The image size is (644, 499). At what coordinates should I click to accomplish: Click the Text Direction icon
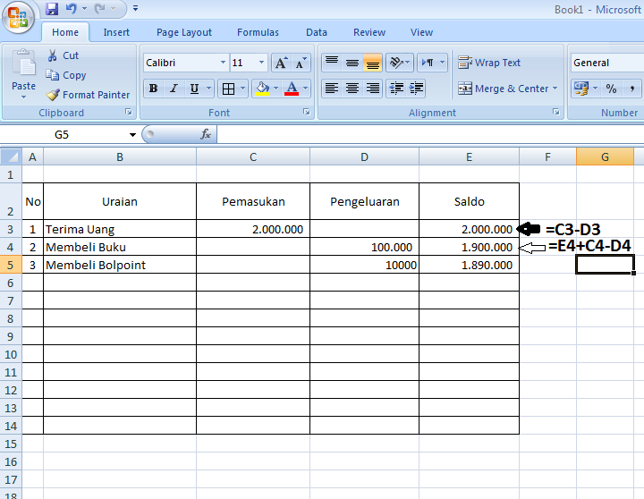coord(428,63)
